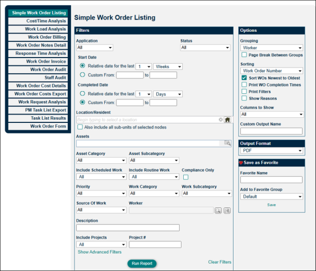Open the Sorting dropdown showing Work Order Number
The width and height of the screenshot is (316, 271).
tap(272, 71)
